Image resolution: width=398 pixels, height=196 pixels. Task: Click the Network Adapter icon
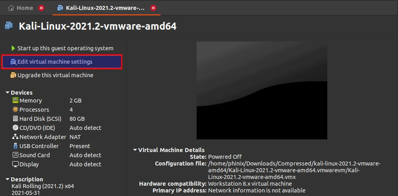[x=15, y=137]
